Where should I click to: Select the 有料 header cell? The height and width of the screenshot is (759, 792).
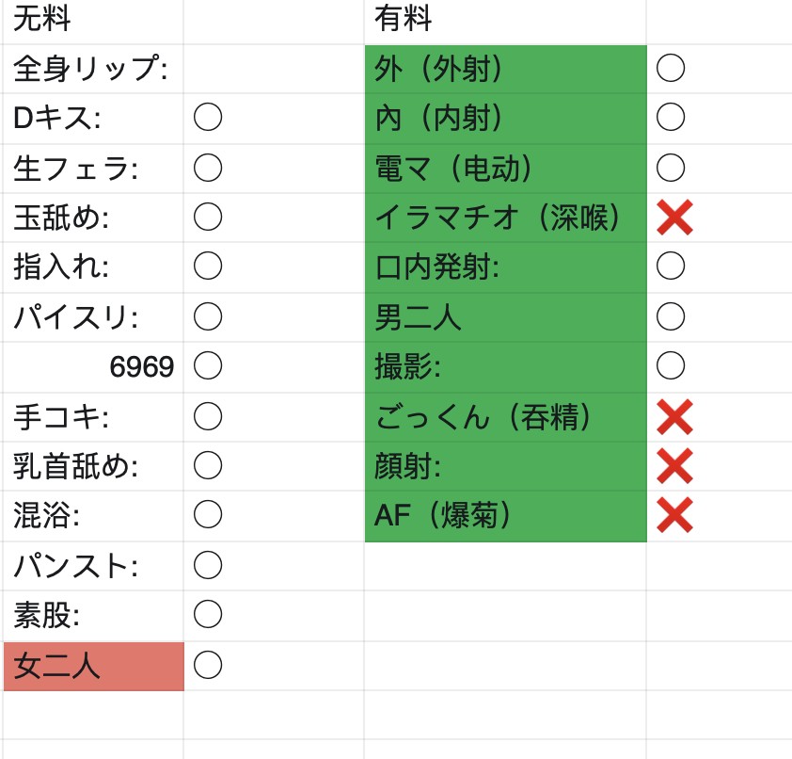pyautogui.click(x=505, y=22)
